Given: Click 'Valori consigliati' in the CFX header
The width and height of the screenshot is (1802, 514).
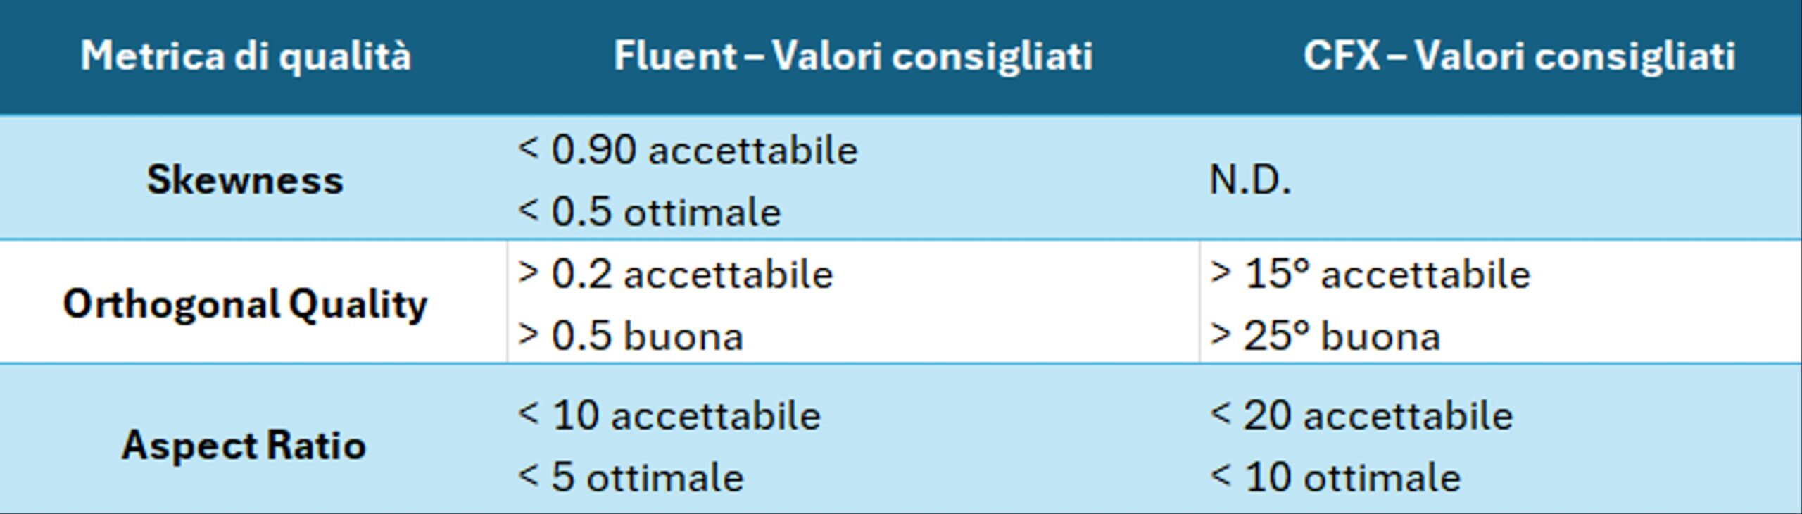Looking at the screenshot, I should click(1575, 56).
